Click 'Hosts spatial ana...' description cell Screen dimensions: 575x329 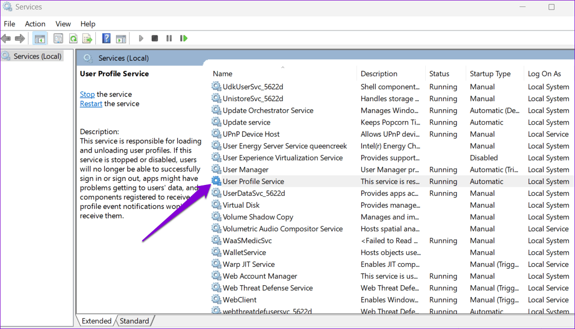390,229
